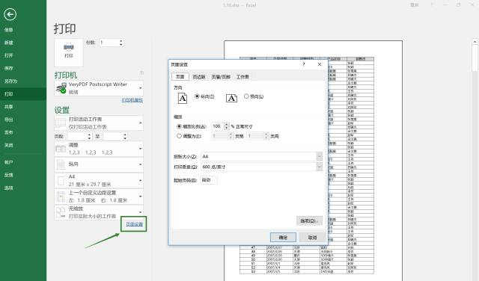Click the 确定 OK button in dialog
The image size is (479, 281).
pos(283,238)
